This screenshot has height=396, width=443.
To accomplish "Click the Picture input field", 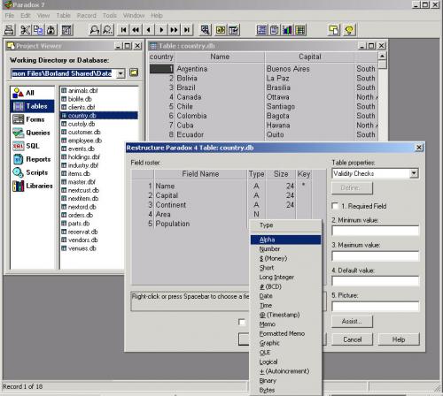I will [375, 307].
